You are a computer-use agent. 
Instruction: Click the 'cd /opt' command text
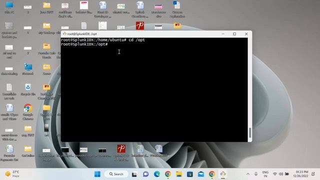pyautogui.click(x=136, y=40)
